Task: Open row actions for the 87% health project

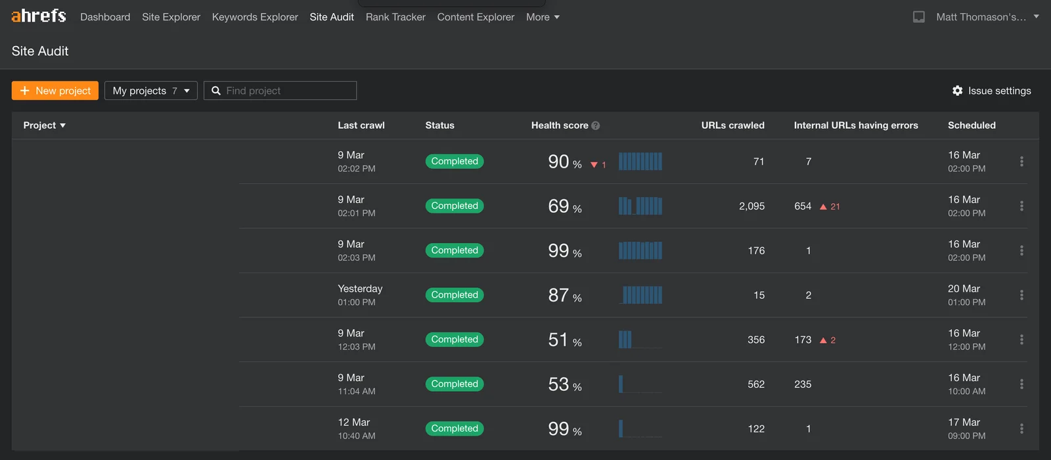Action: click(x=1021, y=295)
